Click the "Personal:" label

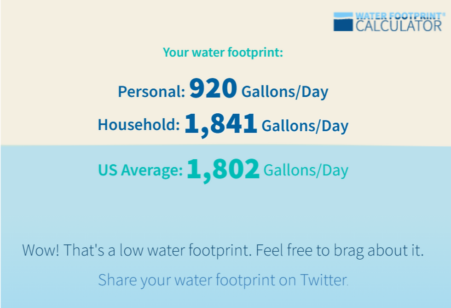pyautogui.click(x=151, y=92)
